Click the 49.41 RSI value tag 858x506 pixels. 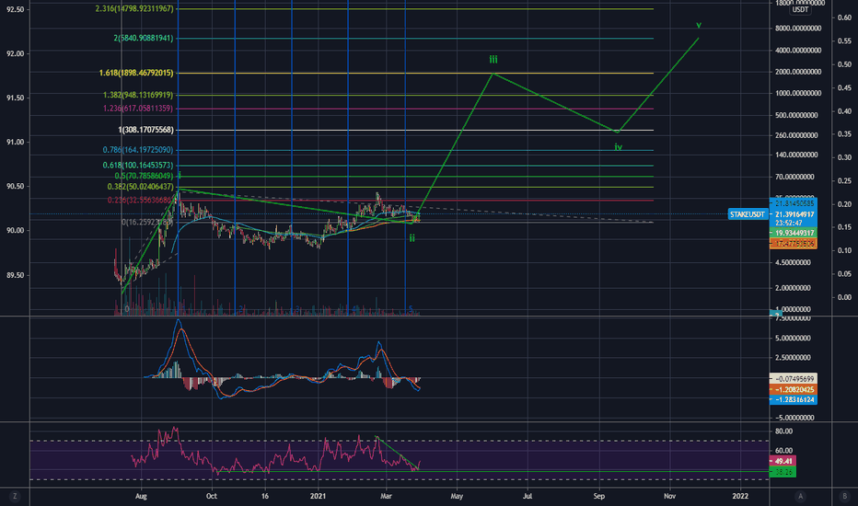[x=783, y=461]
